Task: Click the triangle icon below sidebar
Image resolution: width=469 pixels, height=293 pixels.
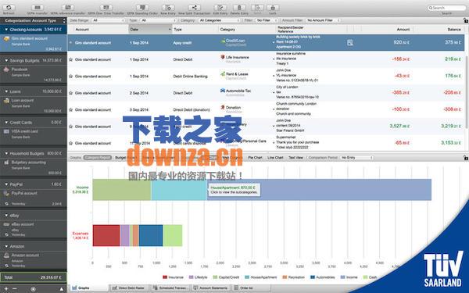Action: tap(61, 289)
